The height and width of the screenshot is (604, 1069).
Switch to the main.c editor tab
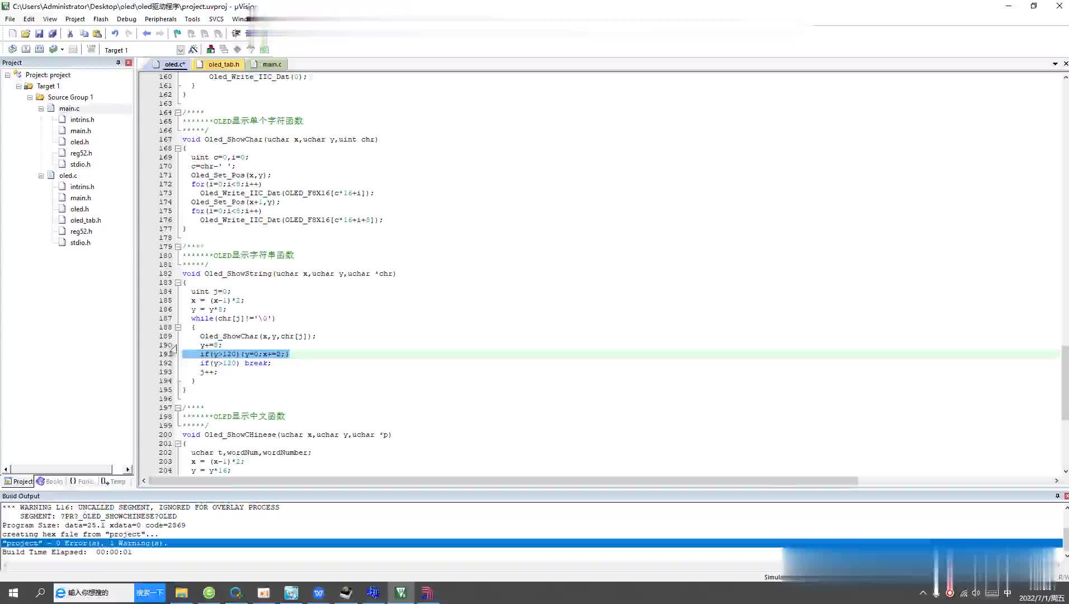267,64
